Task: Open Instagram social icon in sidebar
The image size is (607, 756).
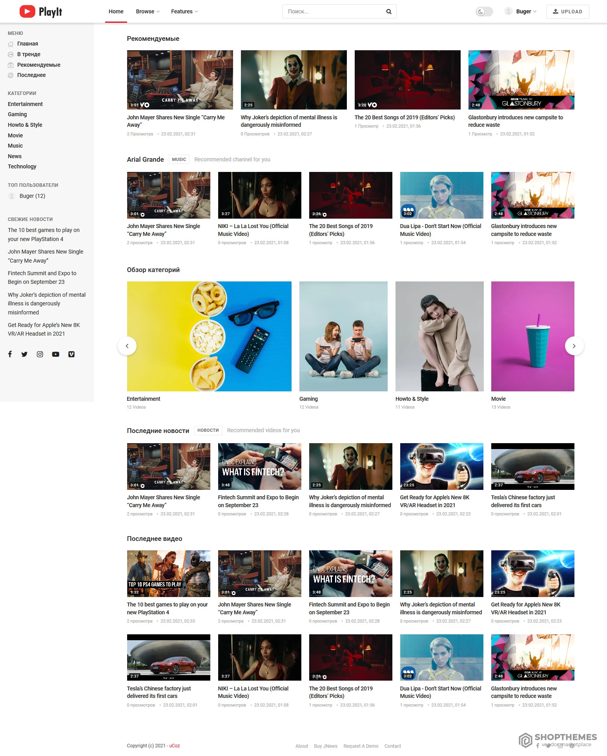Action: pos(40,354)
